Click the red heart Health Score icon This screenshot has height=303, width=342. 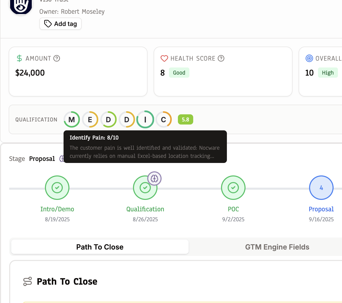point(164,59)
